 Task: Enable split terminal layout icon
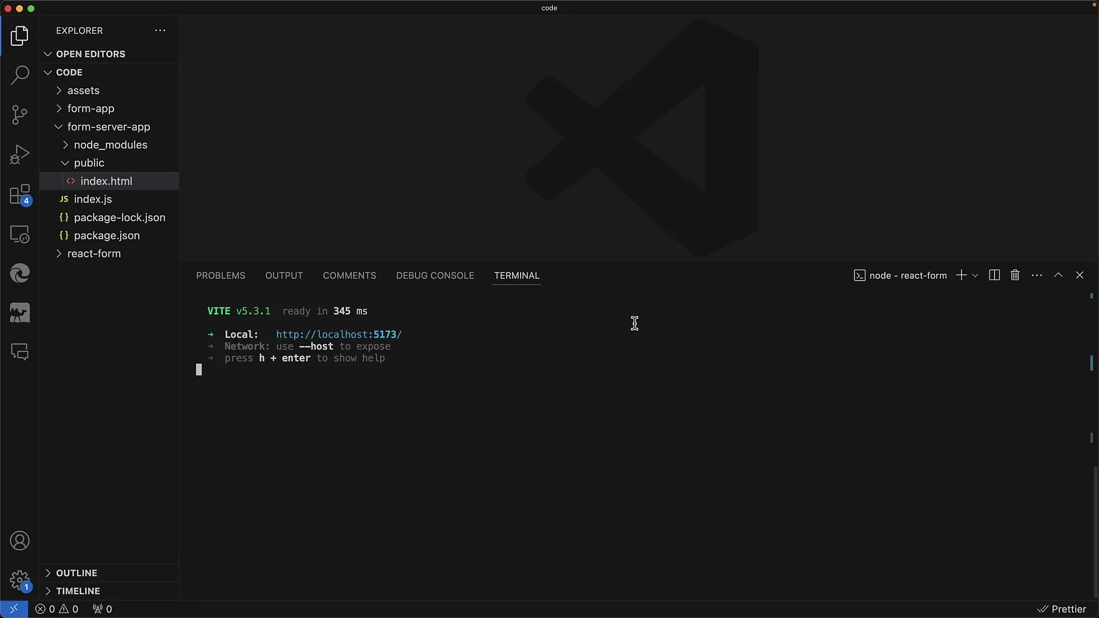pos(995,275)
